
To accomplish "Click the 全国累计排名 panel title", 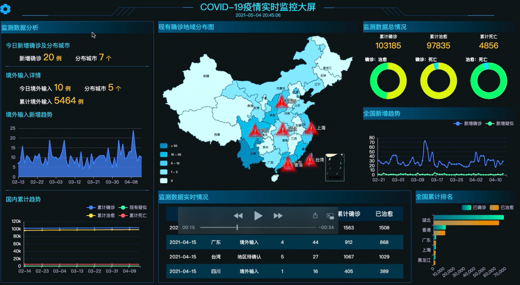I will 434,197.
